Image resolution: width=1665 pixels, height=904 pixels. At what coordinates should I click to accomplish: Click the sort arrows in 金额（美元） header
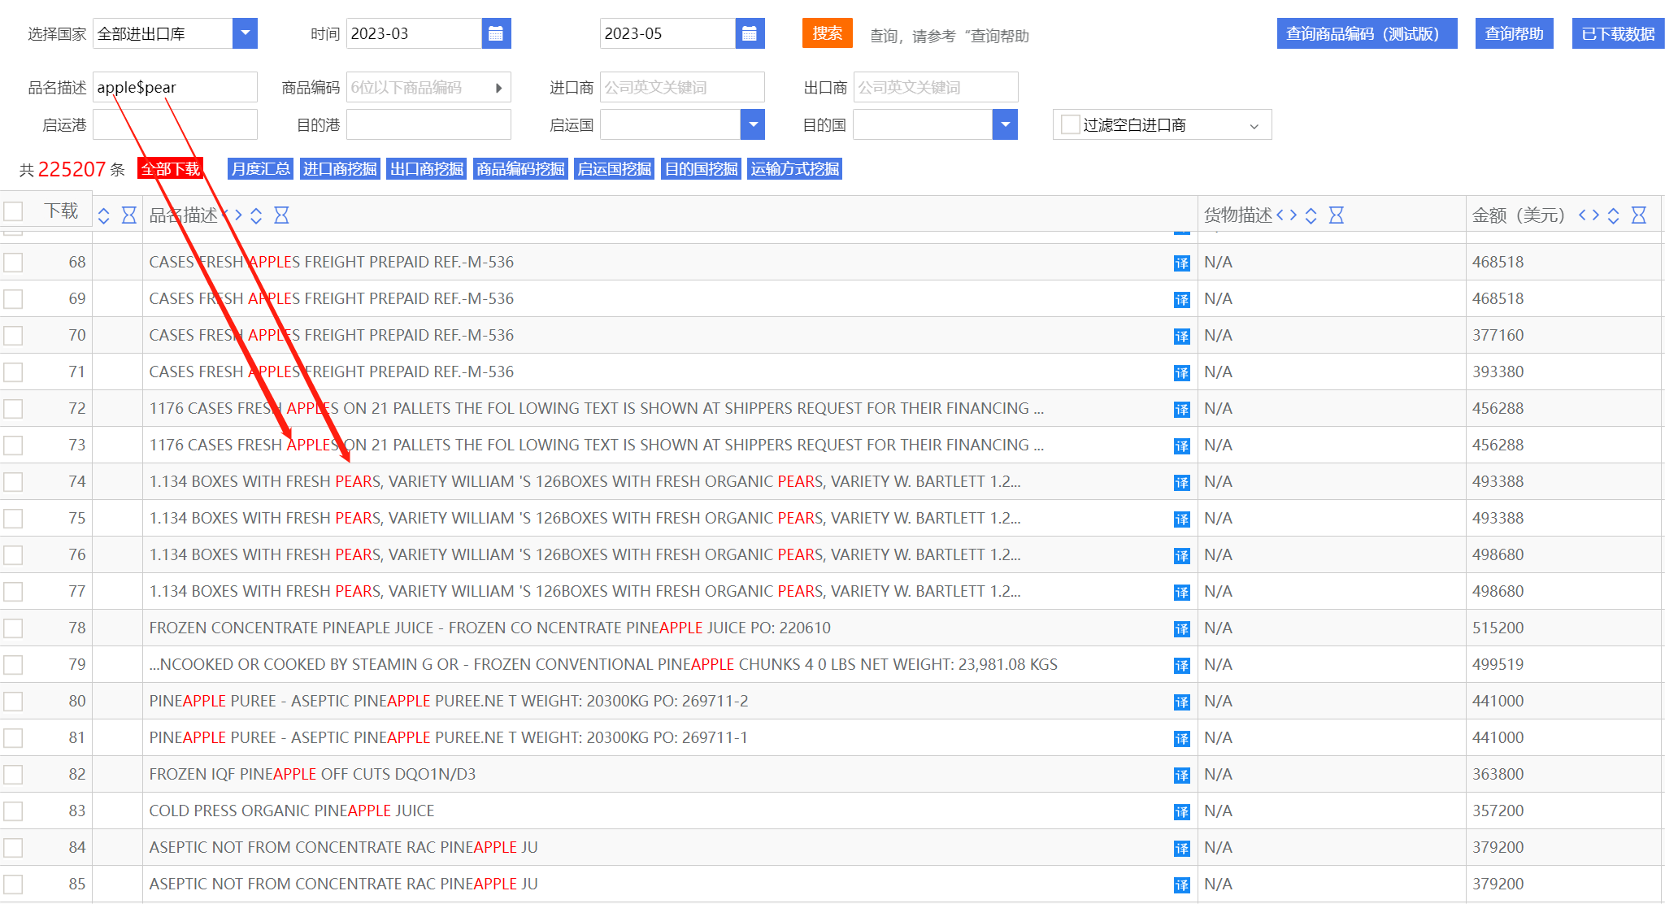[1613, 215]
